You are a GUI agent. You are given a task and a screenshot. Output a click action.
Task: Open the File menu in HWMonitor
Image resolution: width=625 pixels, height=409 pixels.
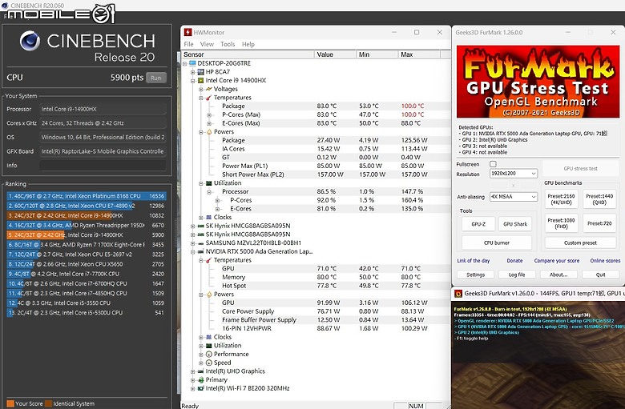188,44
